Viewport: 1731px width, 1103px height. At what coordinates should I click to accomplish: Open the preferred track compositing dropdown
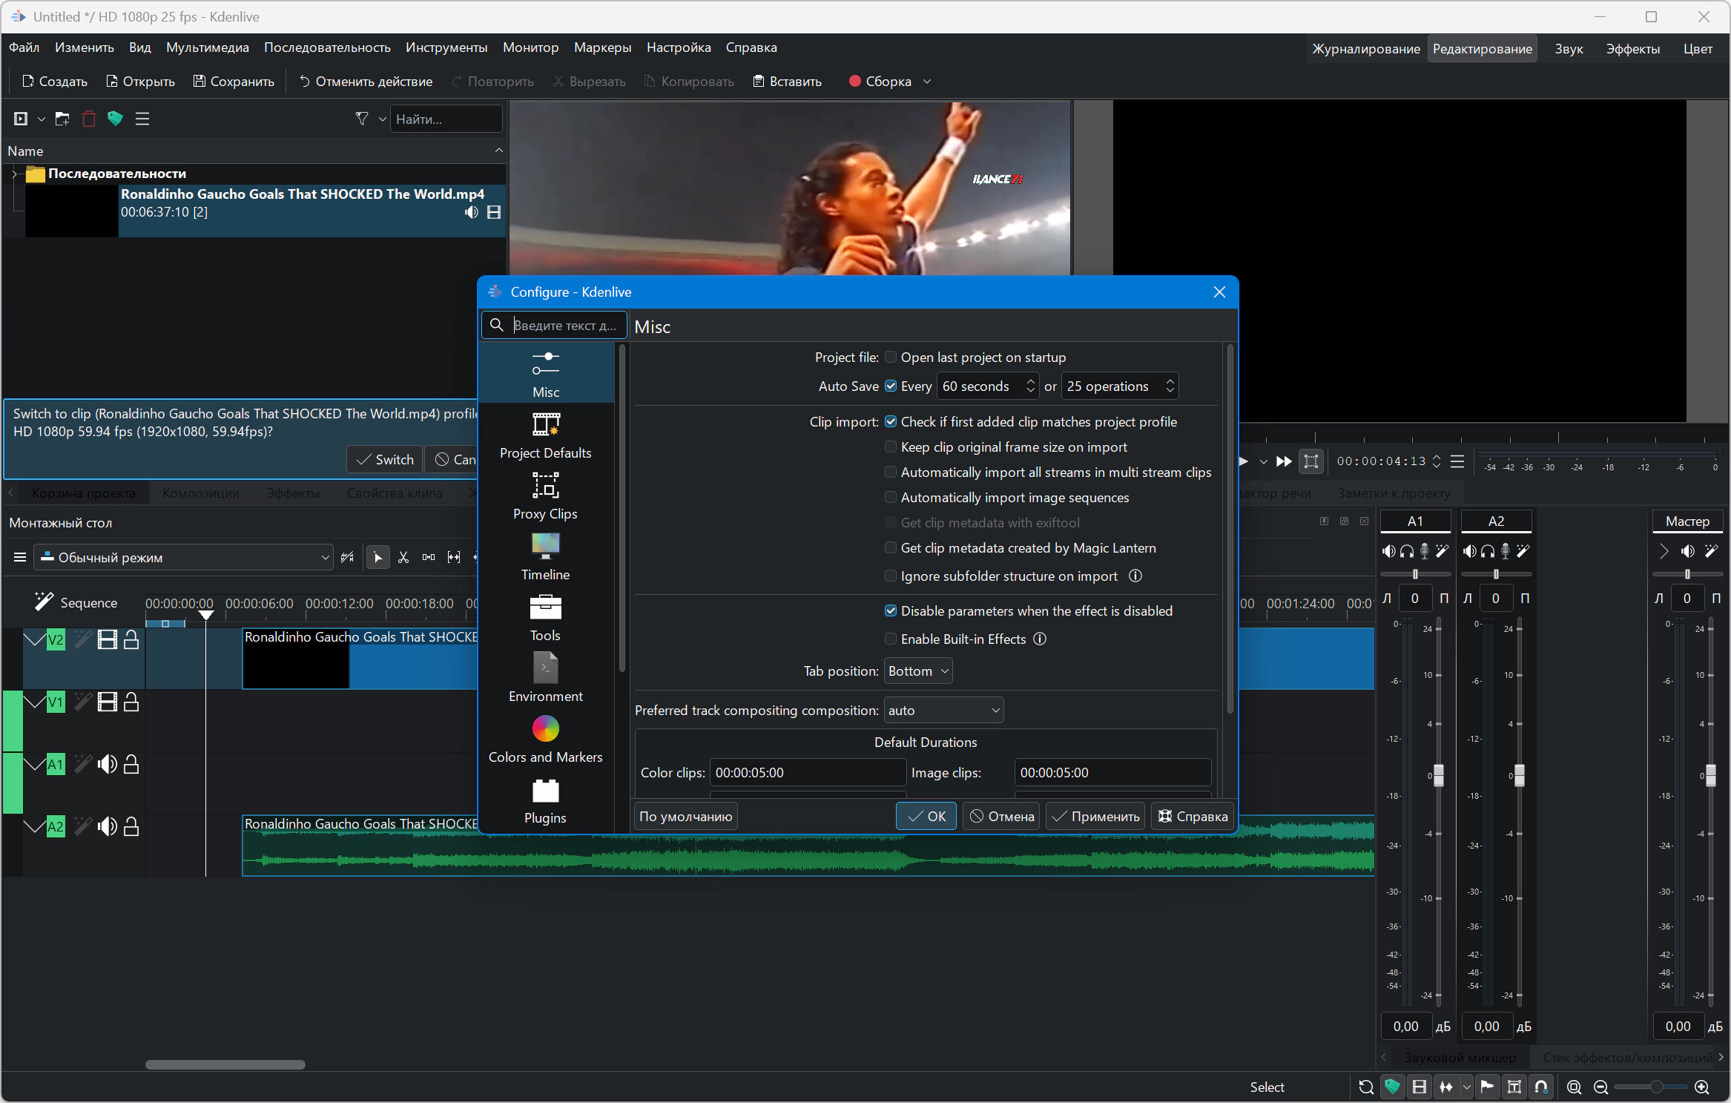tap(943, 711)
